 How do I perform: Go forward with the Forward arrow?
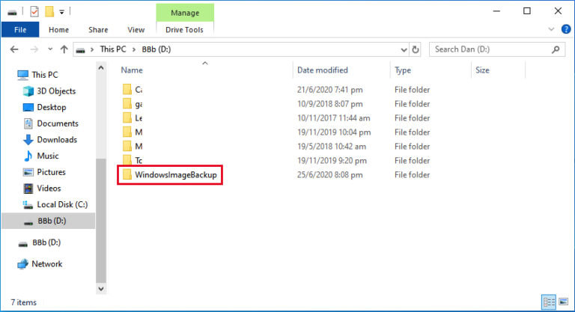pyautogui.click(x=34, y=49)
